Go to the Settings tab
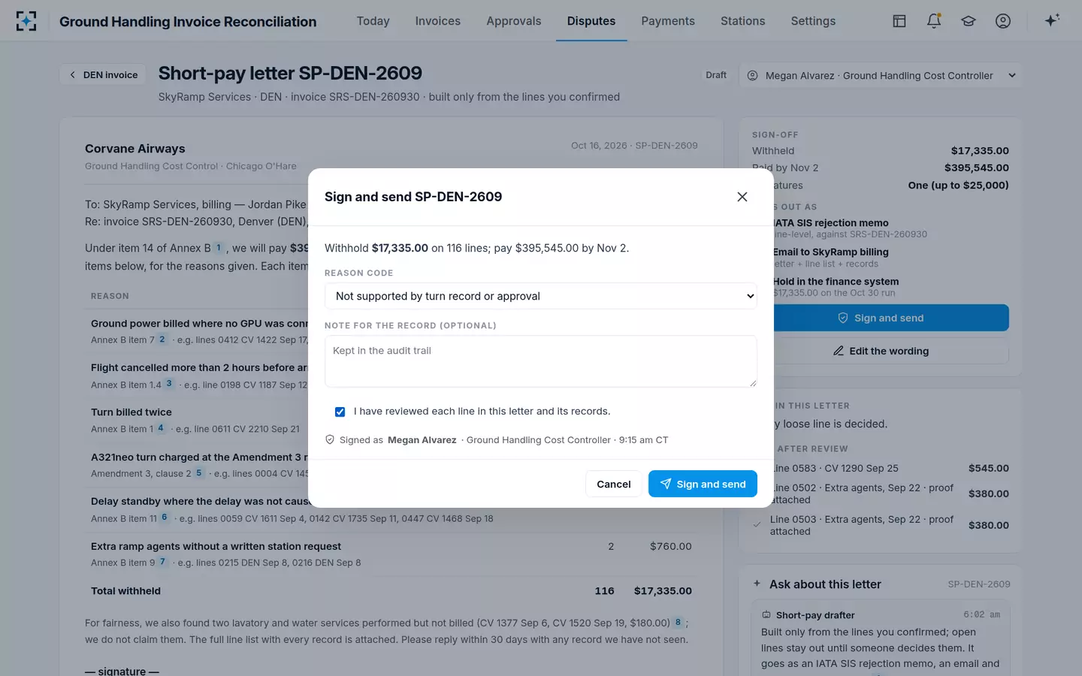 813,21
